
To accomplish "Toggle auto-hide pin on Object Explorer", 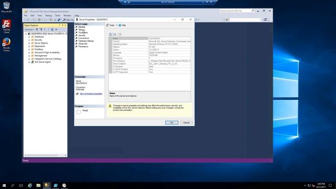I will 62,25.
